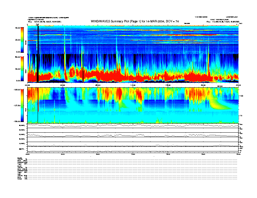Click the TNR status header at bottom left
The height and width of the screenshot is (198, 257).
[19, 174]
